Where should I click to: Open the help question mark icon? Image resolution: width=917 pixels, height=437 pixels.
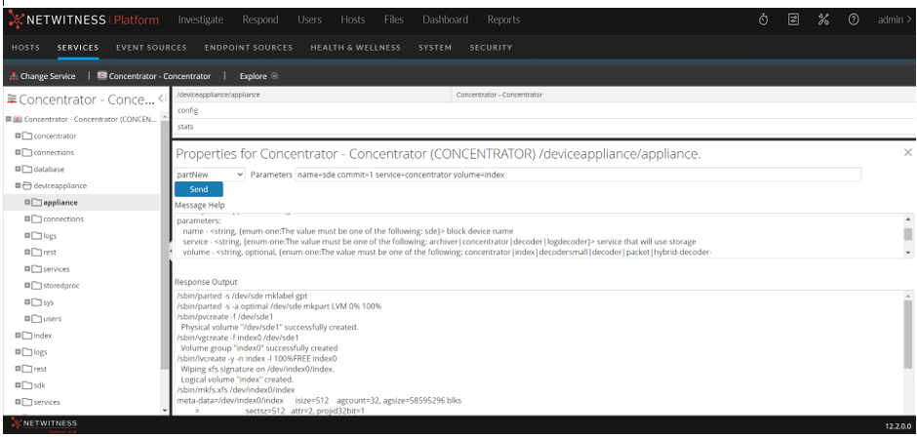click(x=854, y=20)
